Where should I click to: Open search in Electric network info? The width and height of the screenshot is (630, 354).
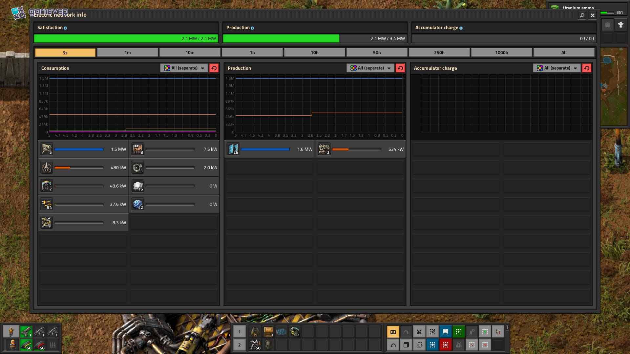click(x=582, y=15)
